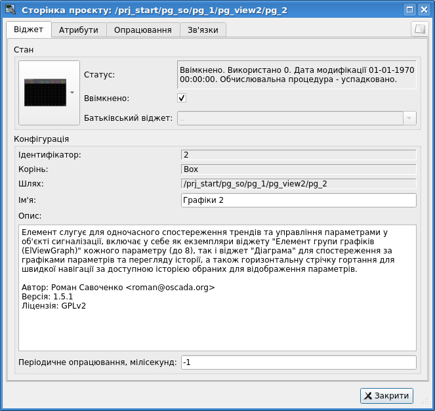
Task: Click the Ім'я field containing Графіки 2
Action: (298, 200)
